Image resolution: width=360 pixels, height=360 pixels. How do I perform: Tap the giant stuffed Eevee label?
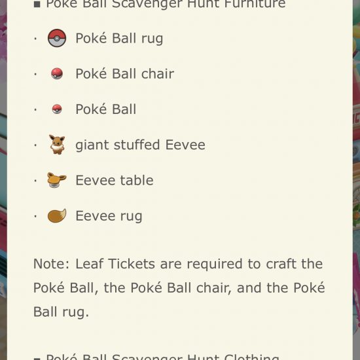[141, 145]
